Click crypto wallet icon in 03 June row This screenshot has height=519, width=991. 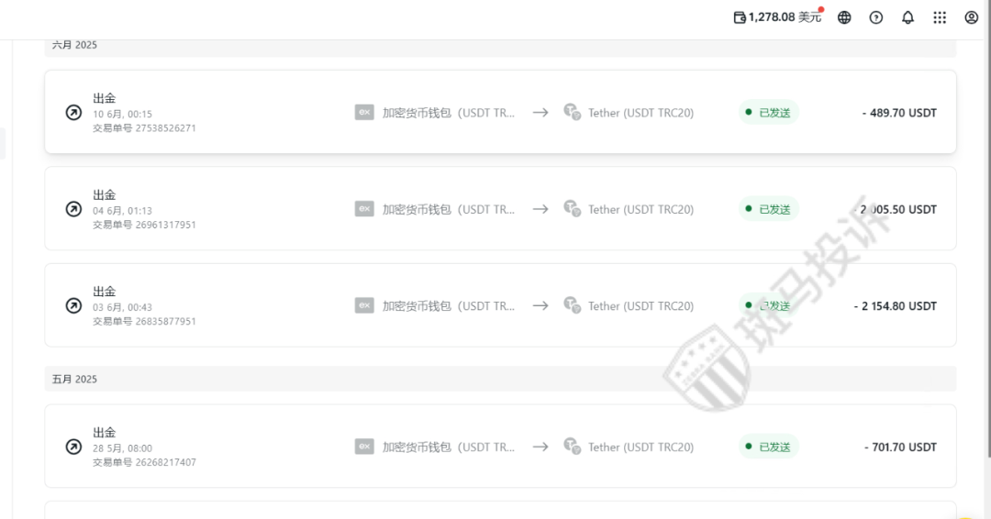pyautogui.click(x=364, y=305)
